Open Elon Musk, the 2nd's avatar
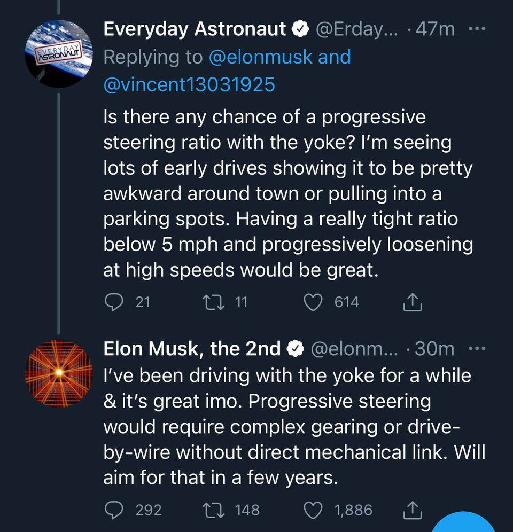Image resolution: width=513 pixels, height=532 pixels. (59, 373)
